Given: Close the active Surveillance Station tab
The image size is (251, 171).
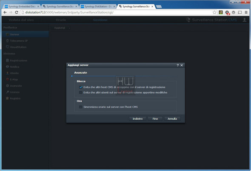Looking at the screenshot, I should [x=152, y=6].
